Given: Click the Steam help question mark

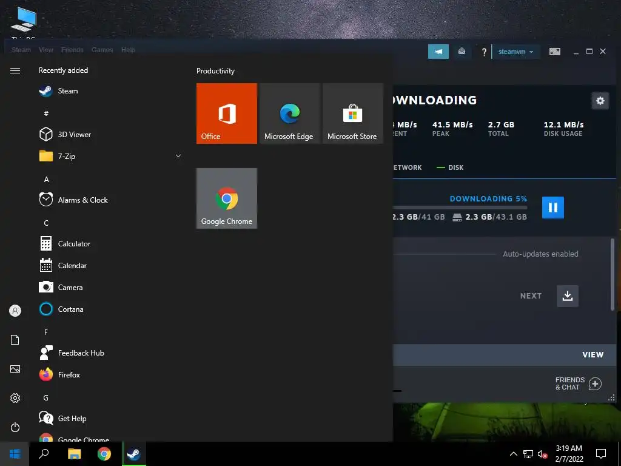Looking at the screenshot, I should tap(483, 52).
